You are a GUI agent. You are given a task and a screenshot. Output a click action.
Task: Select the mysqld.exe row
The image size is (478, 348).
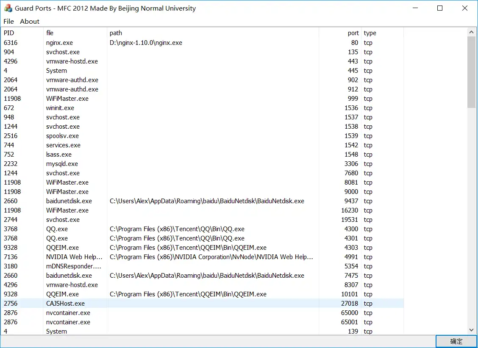point(203,164)
